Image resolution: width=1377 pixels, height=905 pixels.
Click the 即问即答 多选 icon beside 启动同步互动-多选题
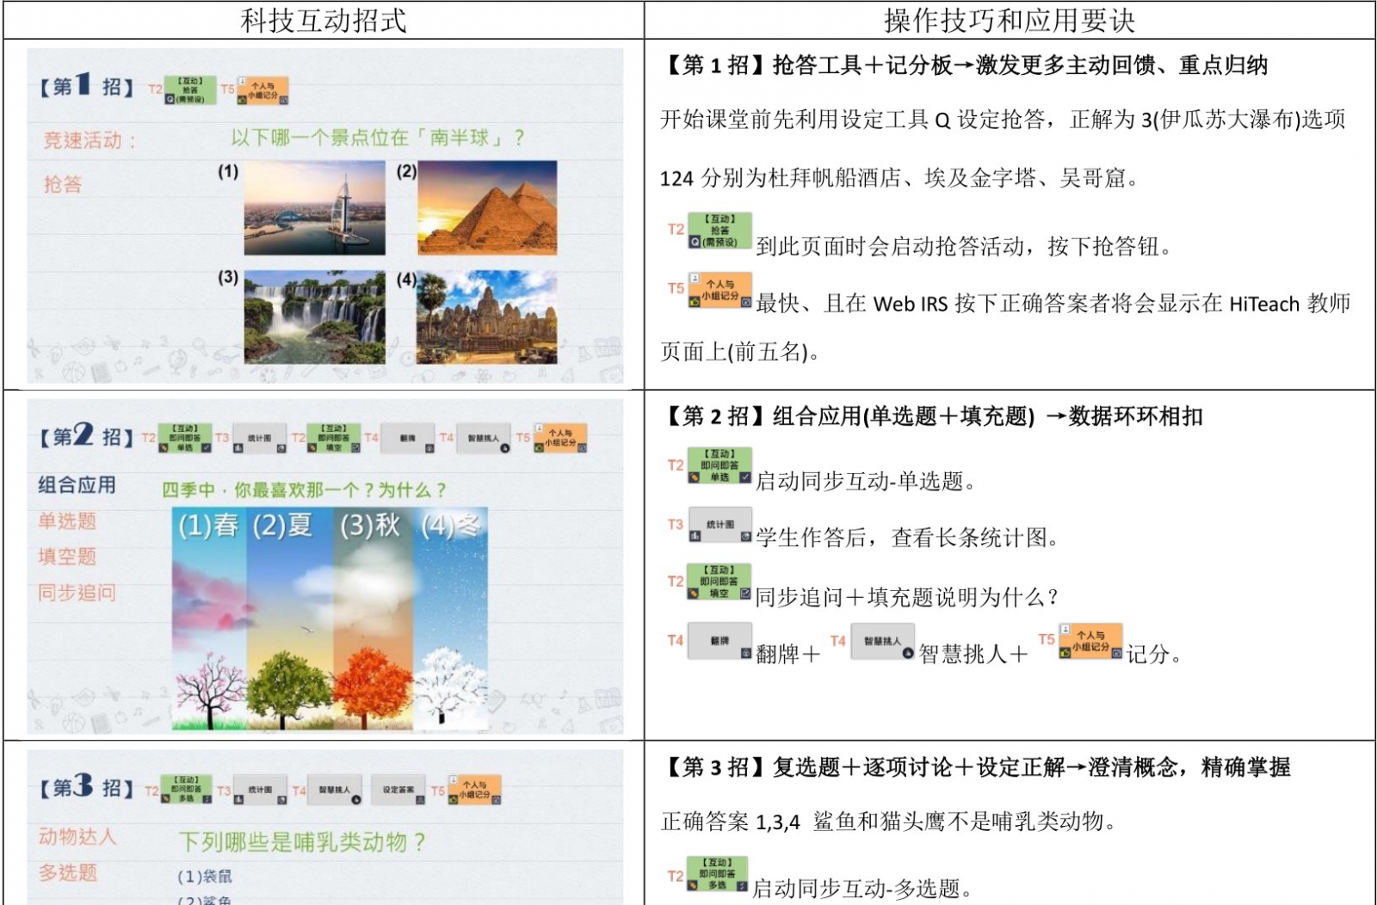click(717, 873)
